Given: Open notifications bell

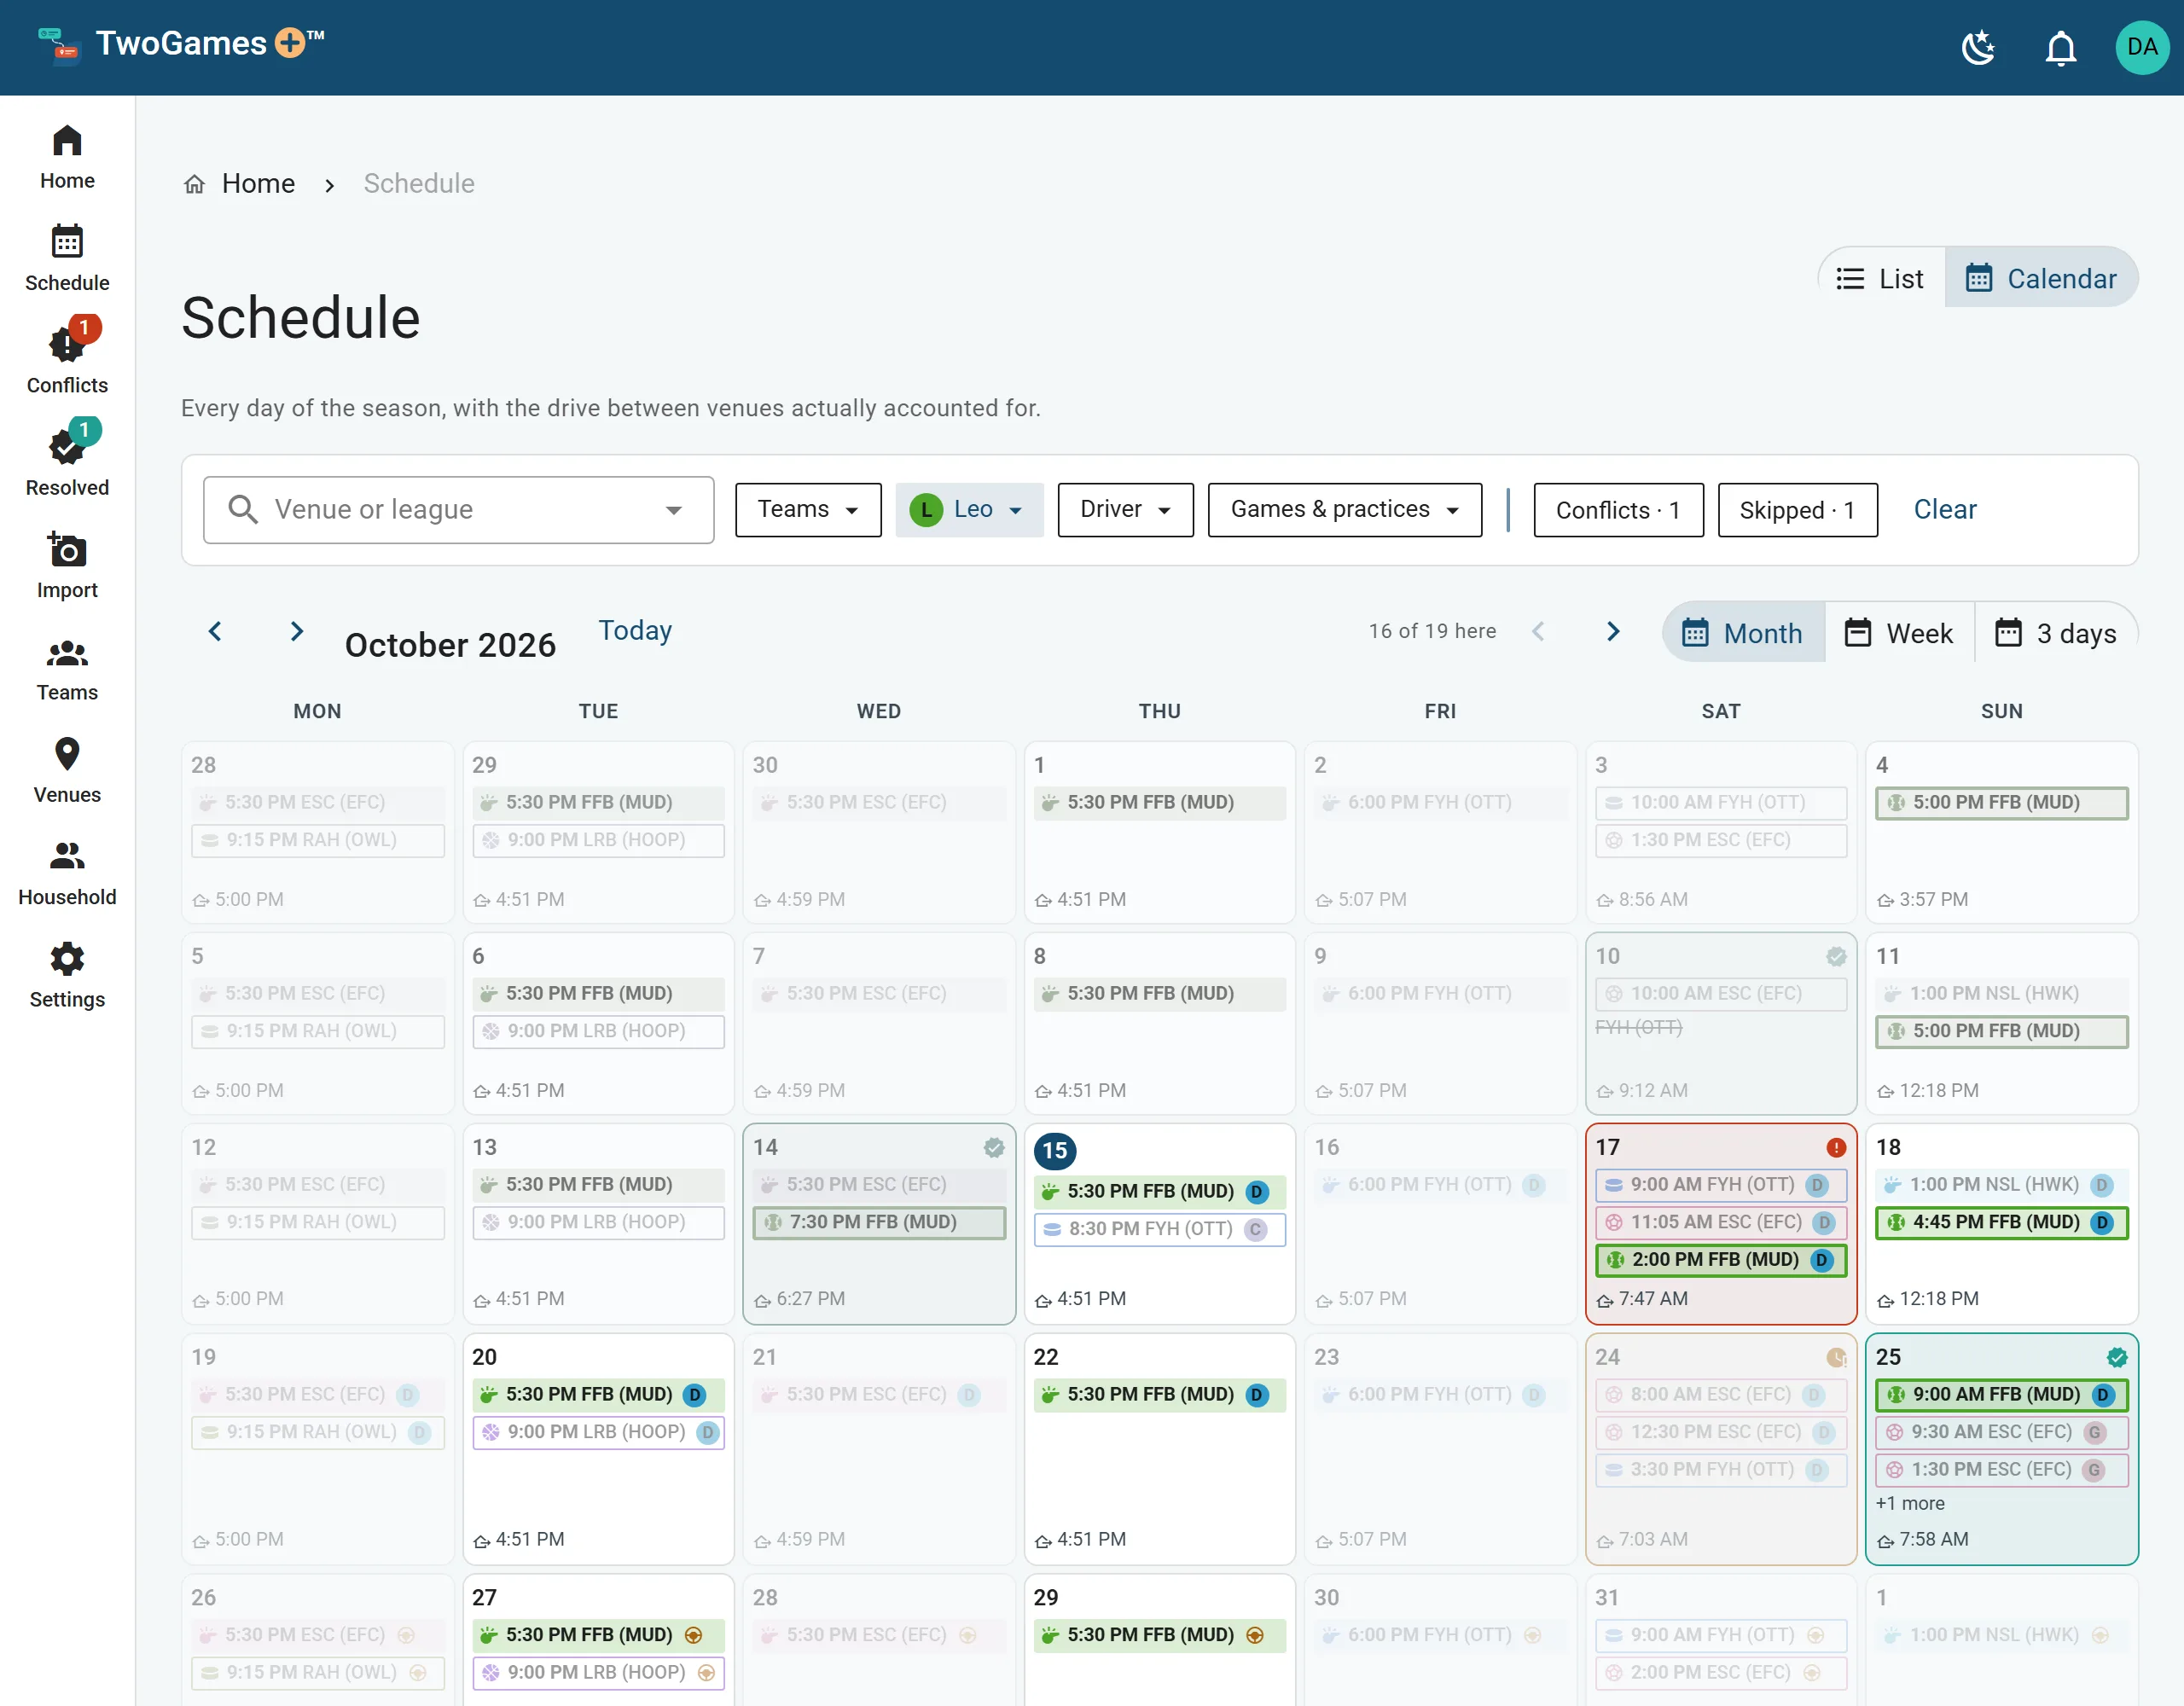Looking at the screenshot, I should coord(2060,47).
